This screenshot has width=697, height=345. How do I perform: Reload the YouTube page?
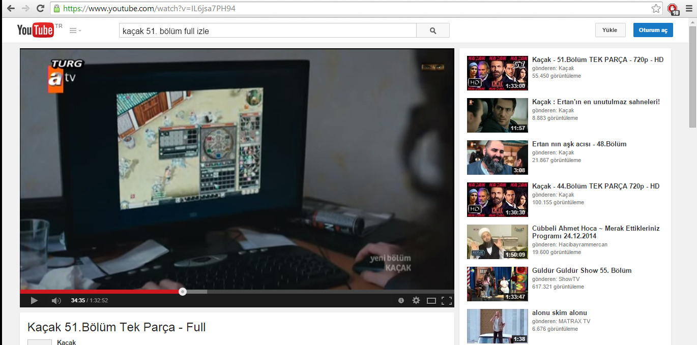coord(41,9)
